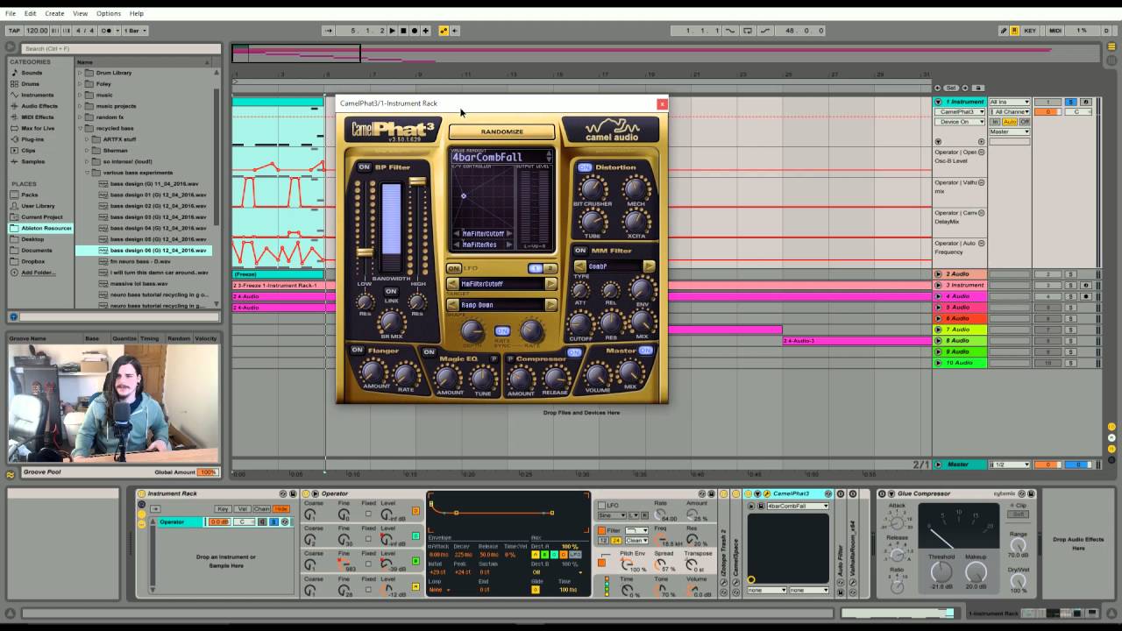
Task: Click the Glue Compressor Threshold knob
Action: (x=941, y=572)
